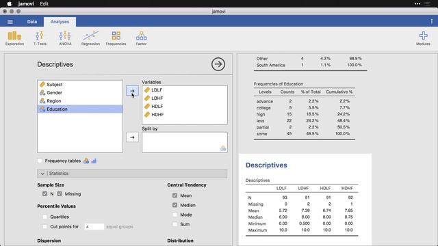Enable the Frequency tables checkbox

[40, 161]
